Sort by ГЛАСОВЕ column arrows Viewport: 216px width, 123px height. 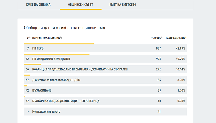pyautogui.click(x=162, y=38)
